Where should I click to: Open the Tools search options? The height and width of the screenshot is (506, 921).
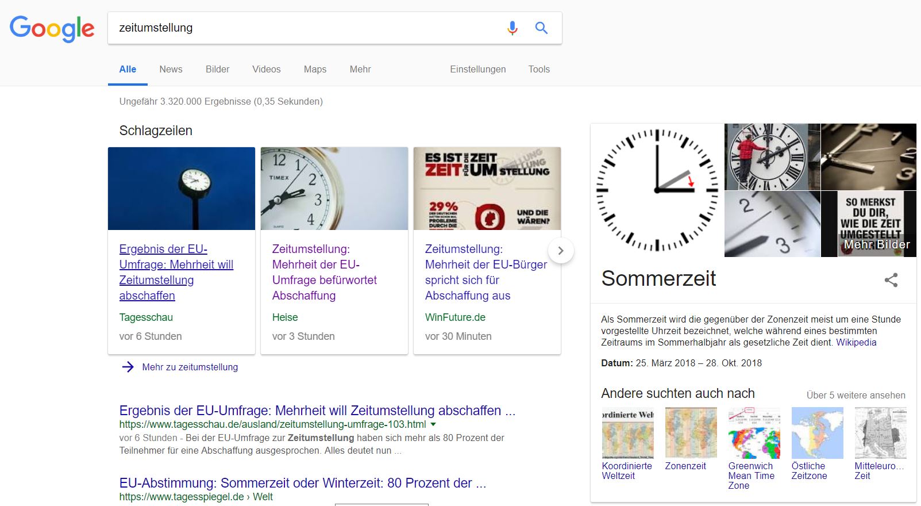click(x=539, y=69)
